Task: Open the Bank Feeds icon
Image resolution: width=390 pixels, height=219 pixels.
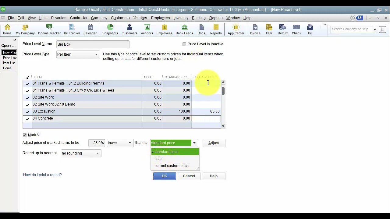Action: point(184,30)
